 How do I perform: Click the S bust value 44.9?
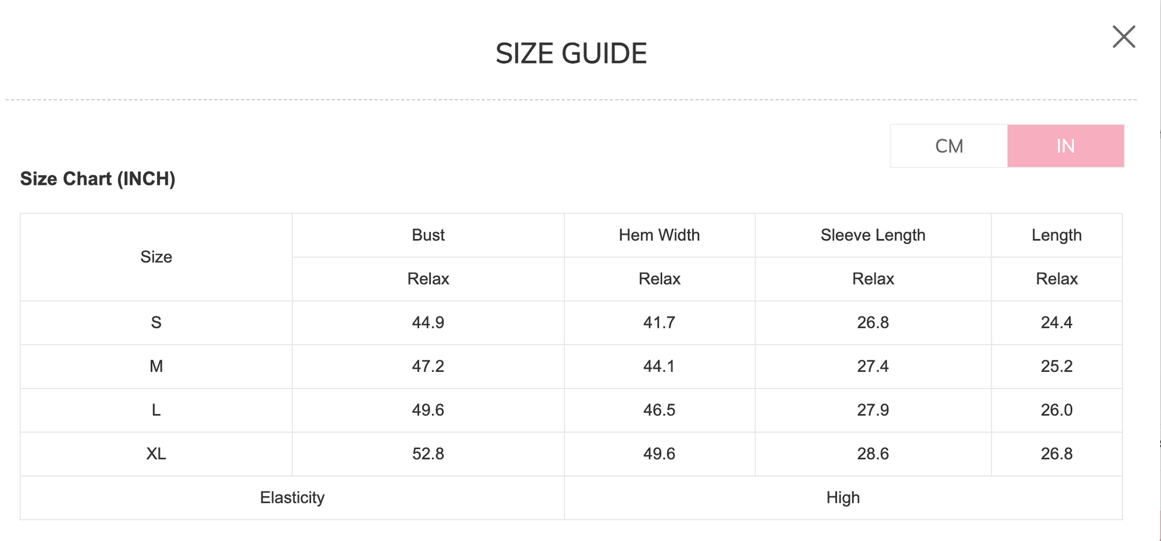point(428,322)
